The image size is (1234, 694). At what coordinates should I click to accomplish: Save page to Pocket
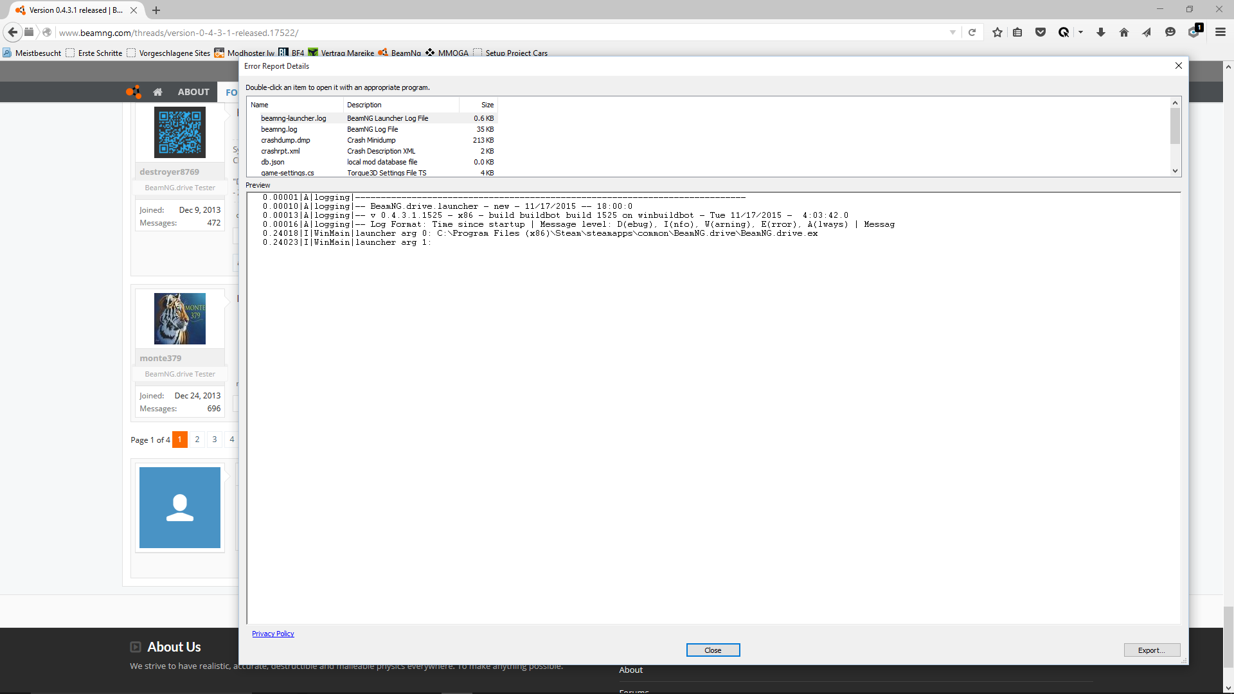(1041, 32)
